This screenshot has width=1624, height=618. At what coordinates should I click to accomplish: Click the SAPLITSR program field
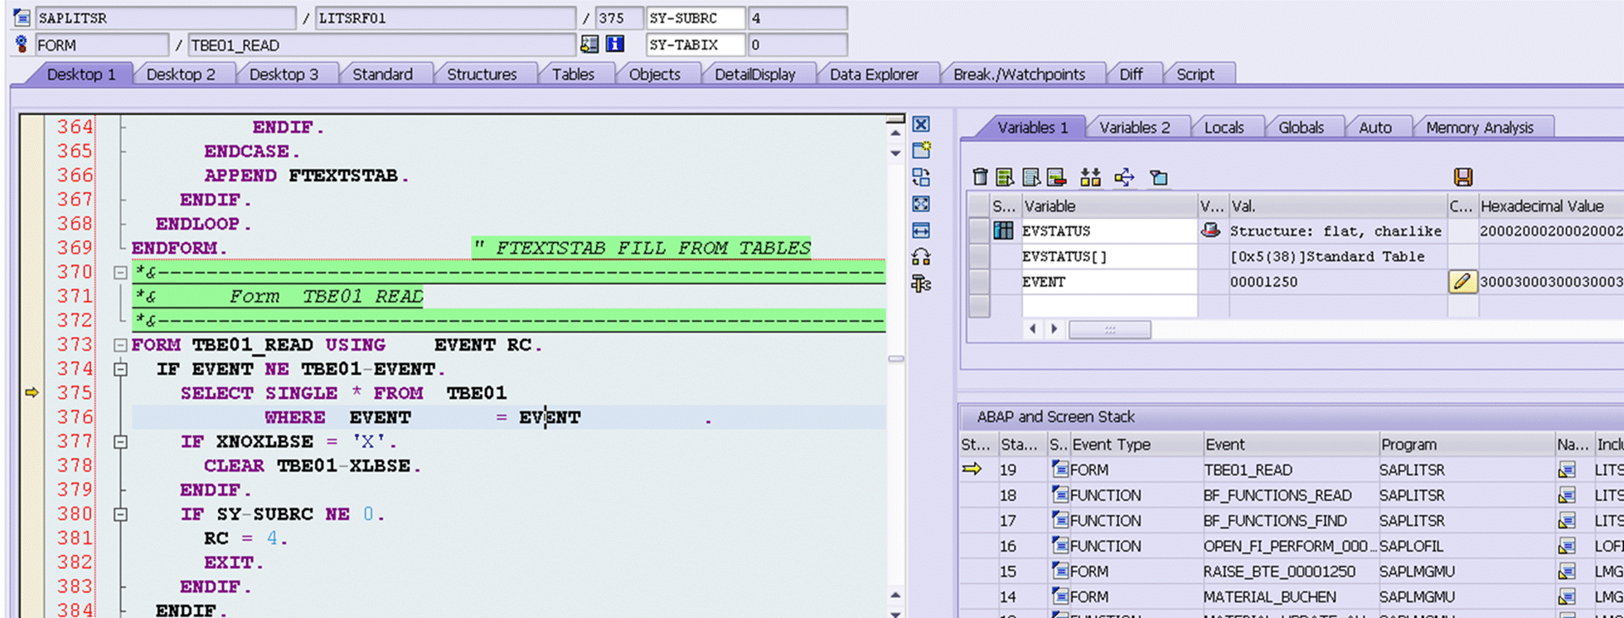[x=166, y=17]
